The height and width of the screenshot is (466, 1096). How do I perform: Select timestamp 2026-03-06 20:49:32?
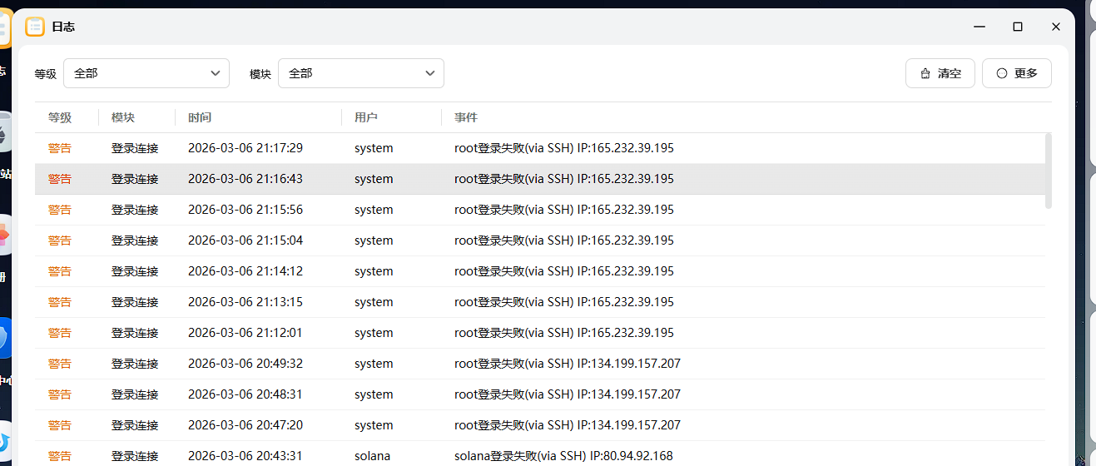[245, 364]
